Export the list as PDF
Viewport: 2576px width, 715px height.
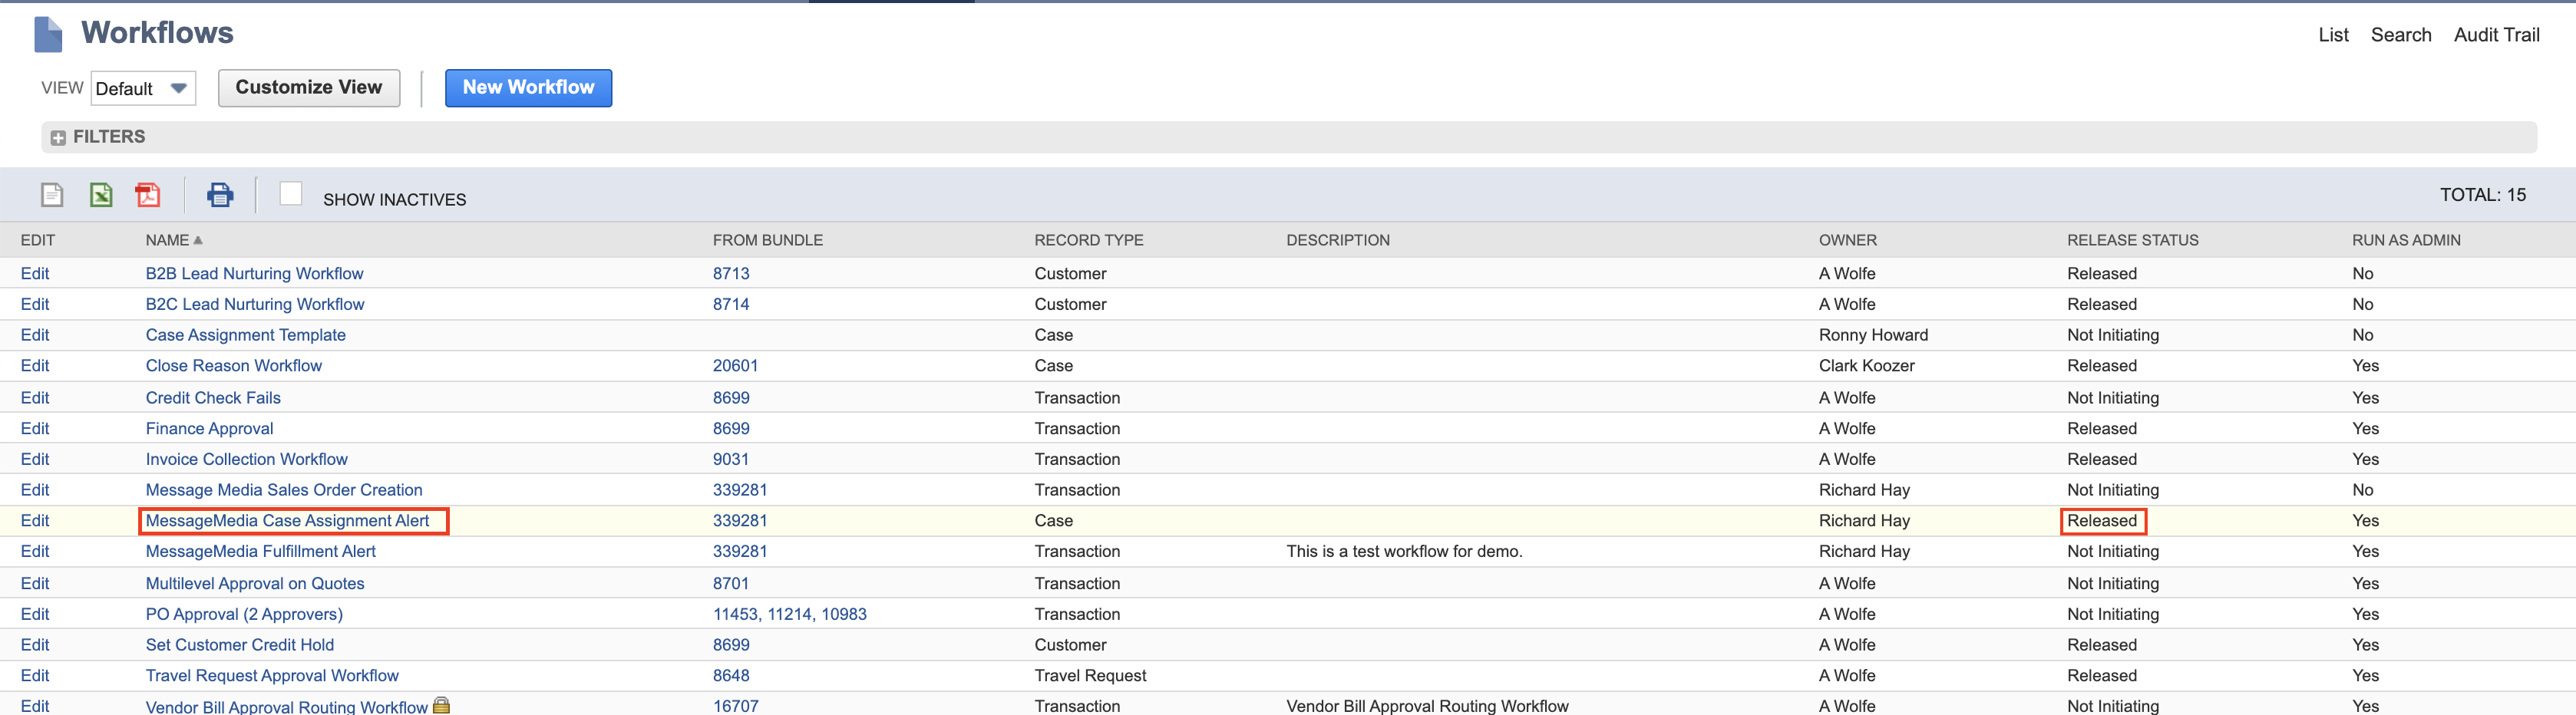coord(148,195)
